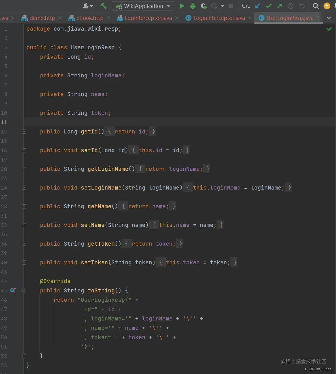Click the LogInterceptor.java file icon
336x374 pixels.
click(120, 18)
